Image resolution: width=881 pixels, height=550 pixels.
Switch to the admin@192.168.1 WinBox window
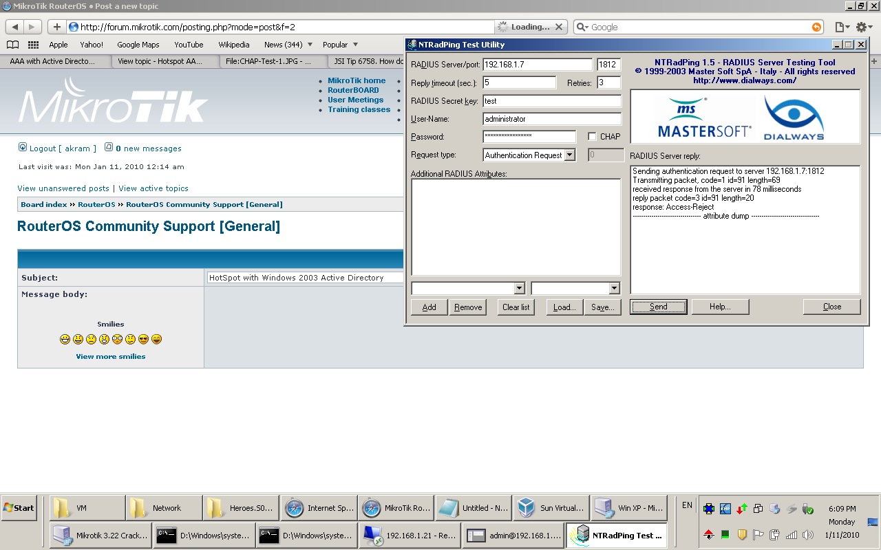(x=513, y=536)
